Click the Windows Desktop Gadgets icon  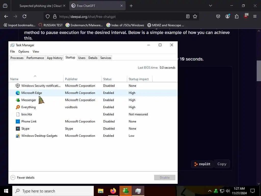pos(18,136)
